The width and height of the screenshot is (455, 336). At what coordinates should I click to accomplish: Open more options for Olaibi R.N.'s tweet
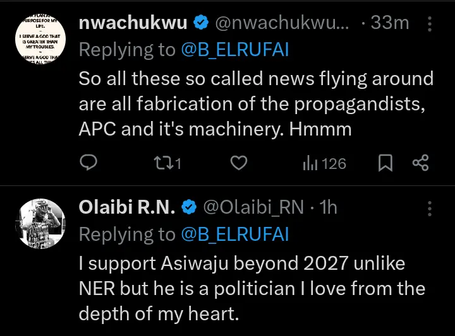tap(430, 207)
